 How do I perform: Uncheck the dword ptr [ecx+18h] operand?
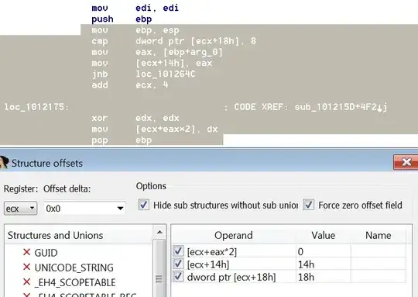tap(178, 276)
